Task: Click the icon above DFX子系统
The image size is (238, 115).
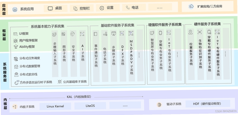Action: (x=122, y=33)
